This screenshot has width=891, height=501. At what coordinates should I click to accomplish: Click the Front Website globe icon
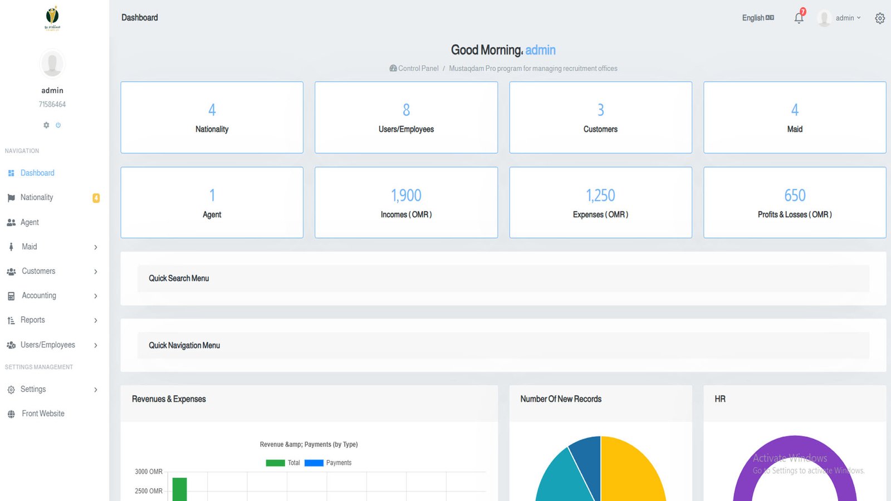click(11, 414)
